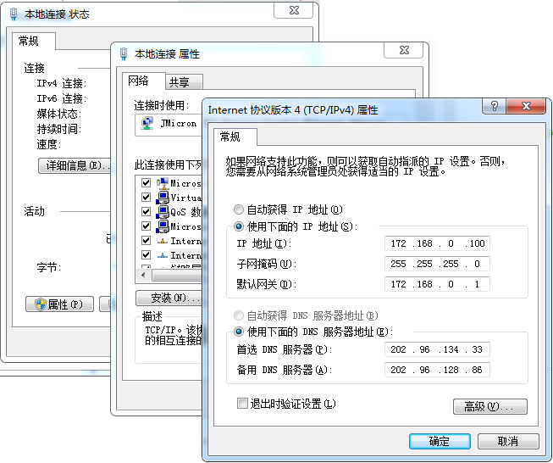Click the 本地连接 属性 title bar icon

coord(124,53)
